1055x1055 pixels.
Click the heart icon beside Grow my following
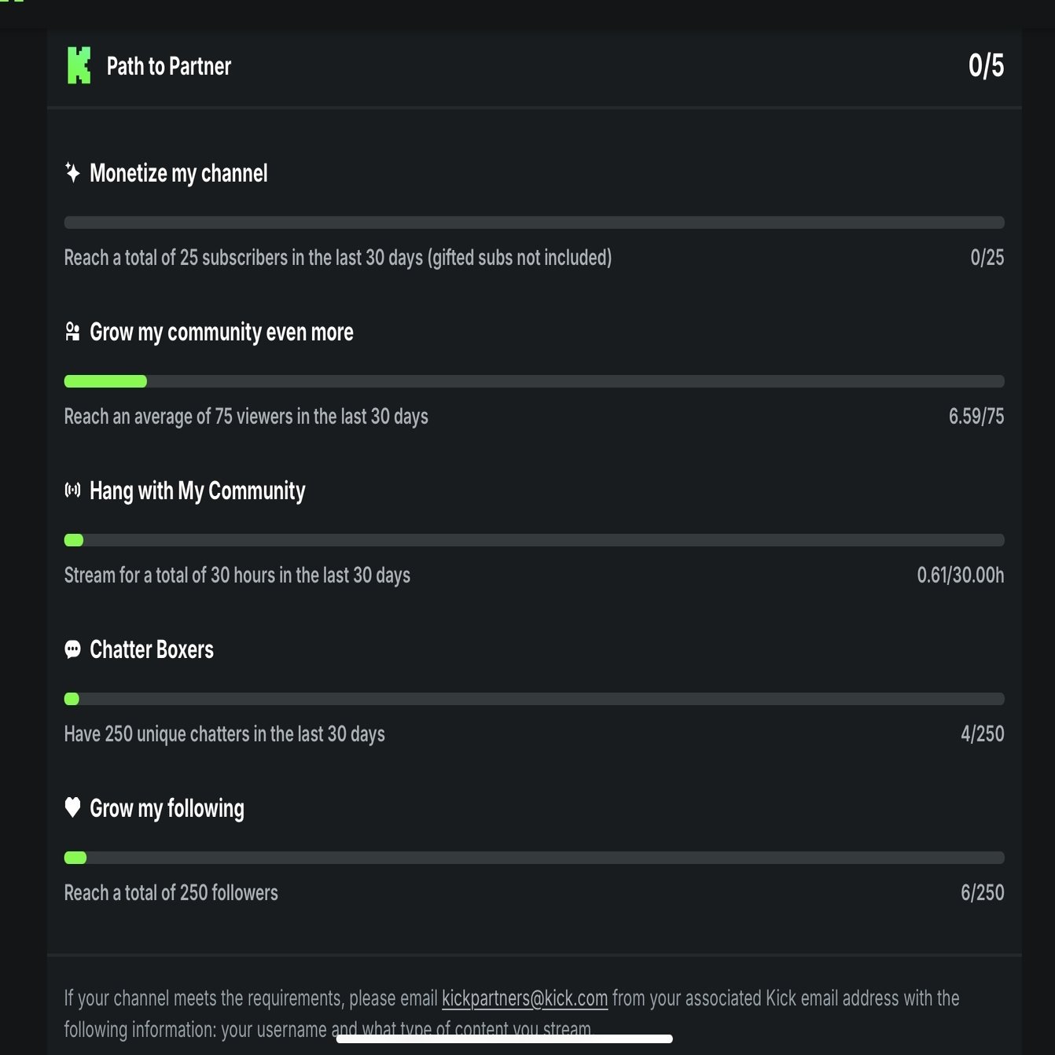pyautogui.click(x=72, y=807)
